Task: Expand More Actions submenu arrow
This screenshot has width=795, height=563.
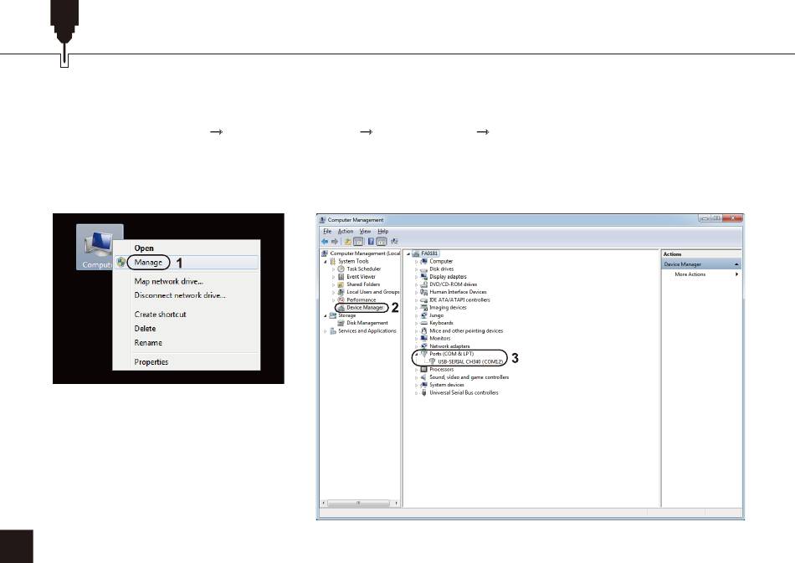Action: coord(736,274)
